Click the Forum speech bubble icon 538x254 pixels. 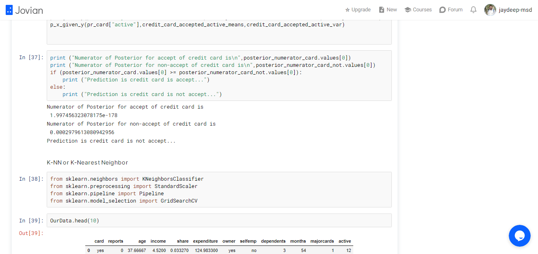[443, 10]
